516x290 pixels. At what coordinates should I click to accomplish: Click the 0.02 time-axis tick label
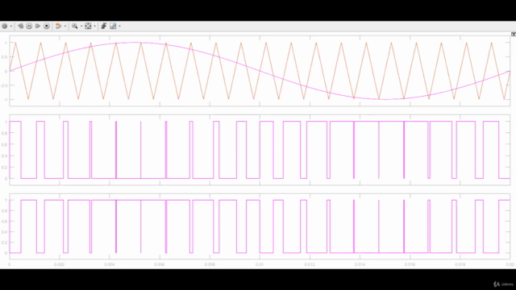(510, 264)
